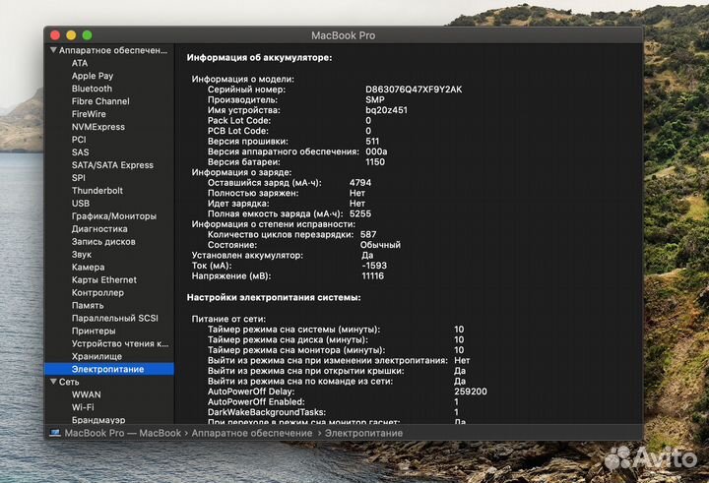Screen dimensions: 709x483
Task: Show Принтеры information
Action: click(x=94, y=331)
